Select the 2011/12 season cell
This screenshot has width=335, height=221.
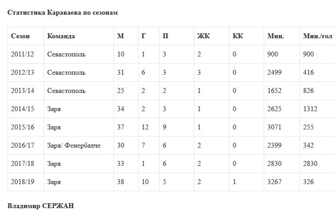(x=22, y=54)
